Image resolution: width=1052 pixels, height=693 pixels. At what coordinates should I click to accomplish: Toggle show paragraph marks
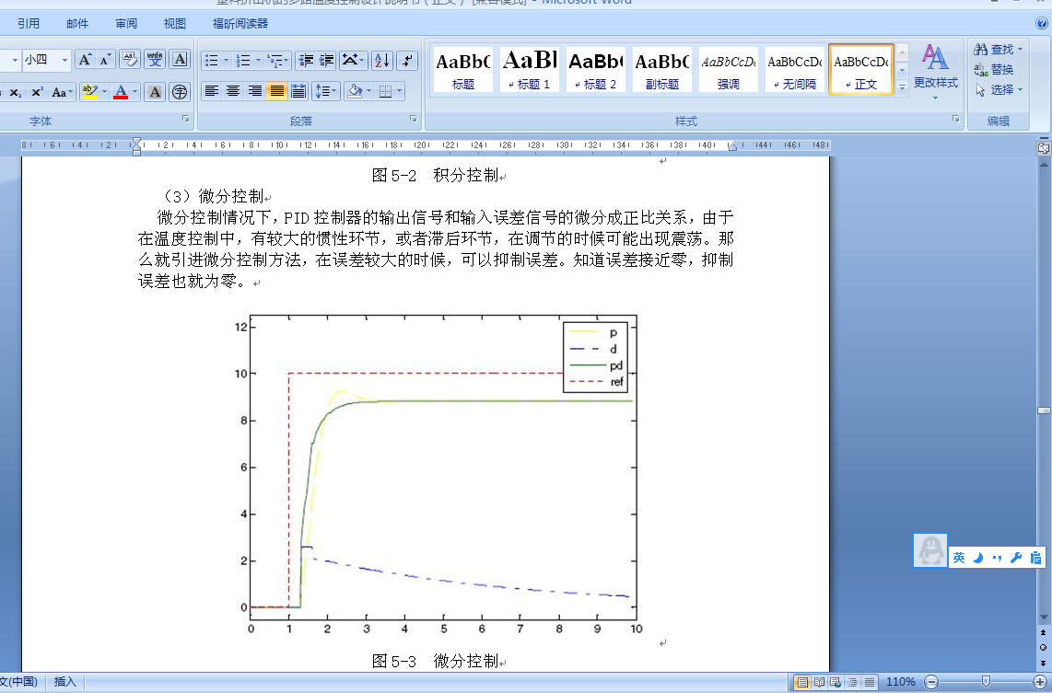(407, 61)
